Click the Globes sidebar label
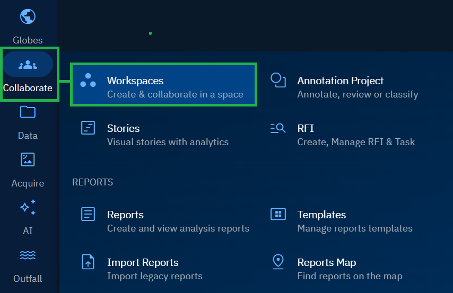The image size is (453, 293). 28,40
